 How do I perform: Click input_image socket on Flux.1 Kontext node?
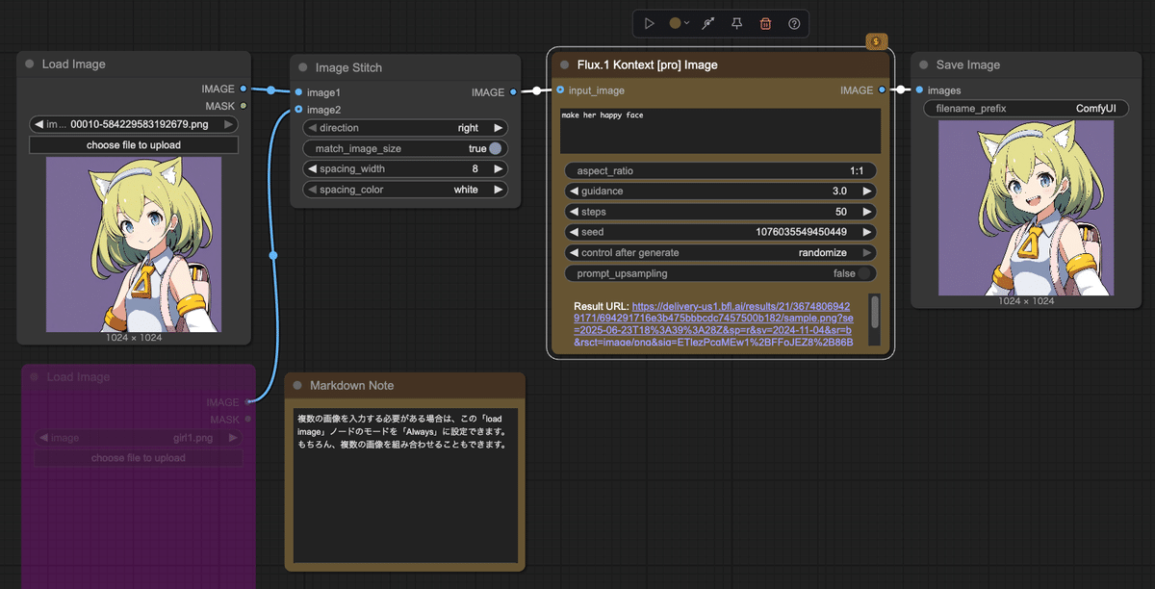coord(560,90)
